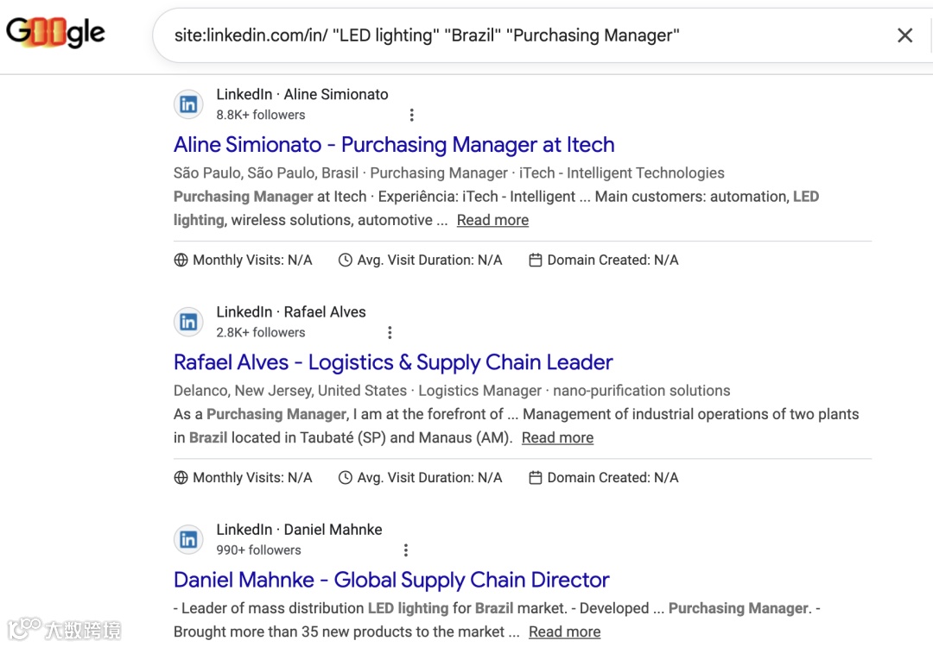Click the search query input field
The image size is (933, 647).
pos(518,35)
